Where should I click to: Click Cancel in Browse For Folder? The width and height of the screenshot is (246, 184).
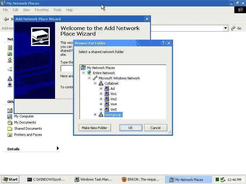coord(156,128)
